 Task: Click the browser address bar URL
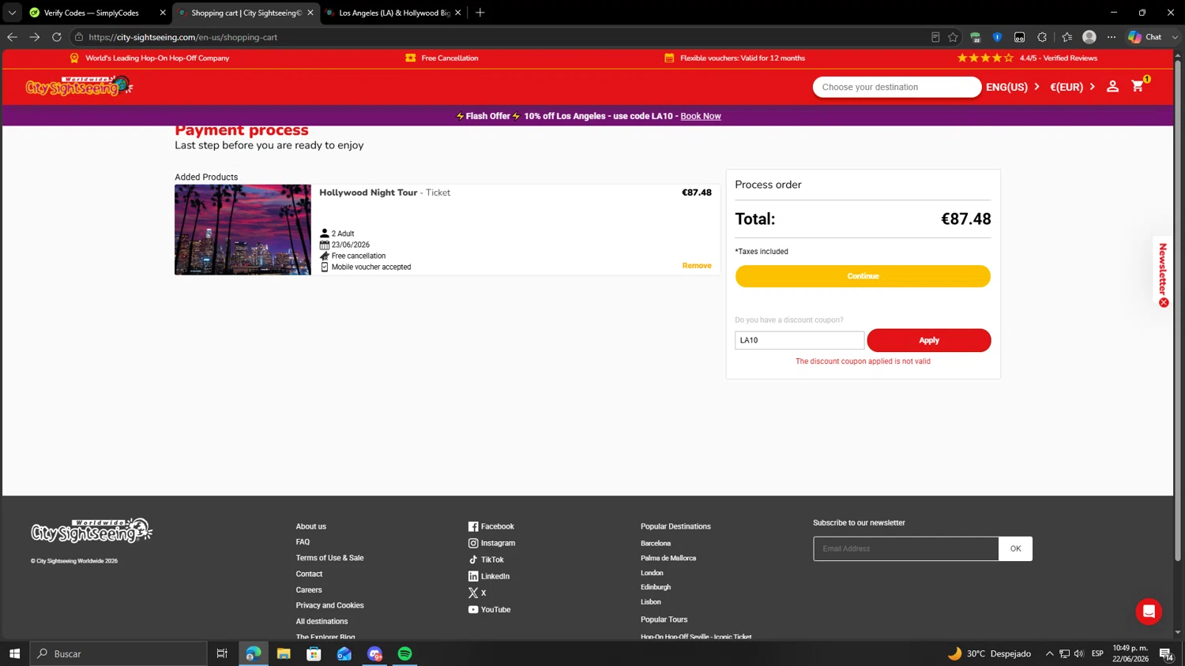pyautogui.click(x=182, y=37)
